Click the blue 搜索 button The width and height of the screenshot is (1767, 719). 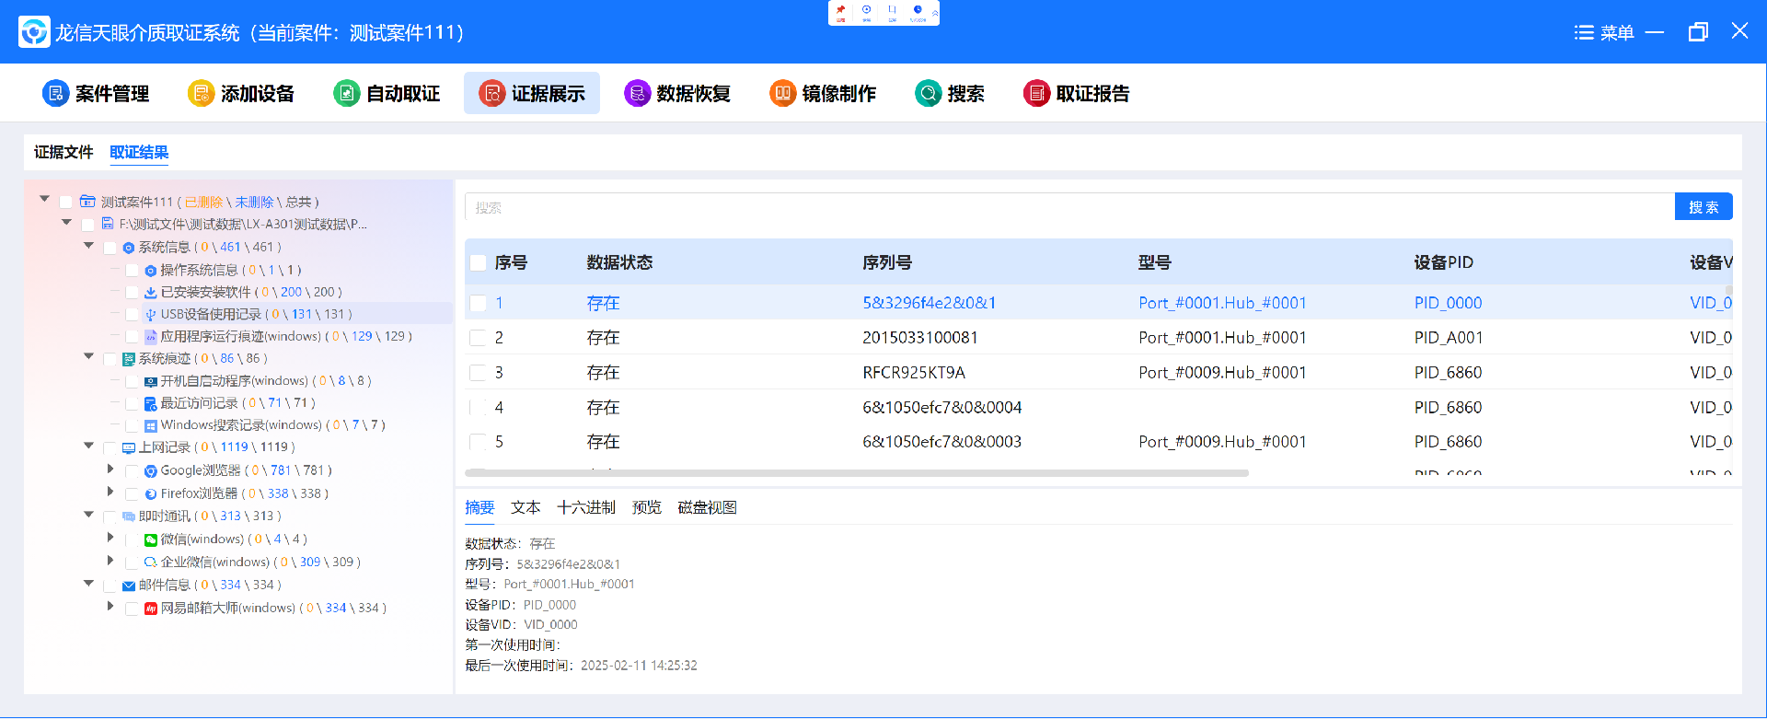coord(1703,207)
